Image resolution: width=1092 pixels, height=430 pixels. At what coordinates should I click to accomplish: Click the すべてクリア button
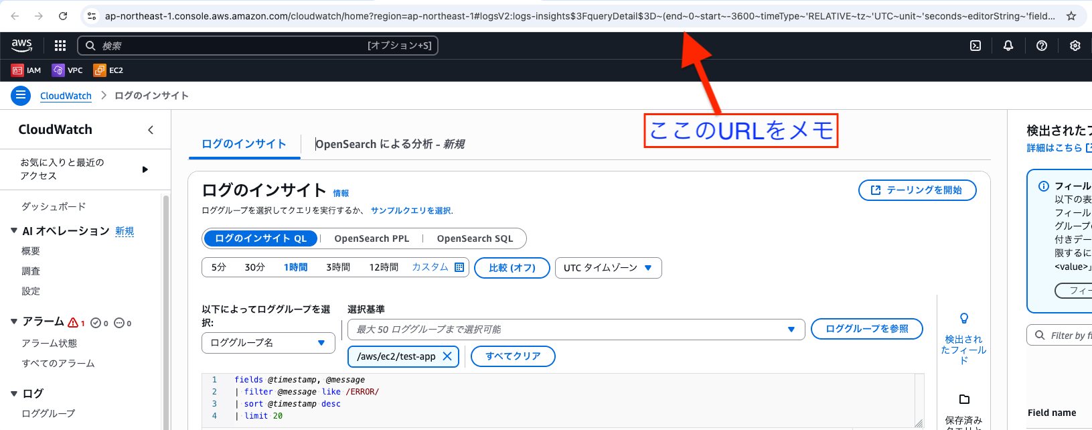(513, 356)
